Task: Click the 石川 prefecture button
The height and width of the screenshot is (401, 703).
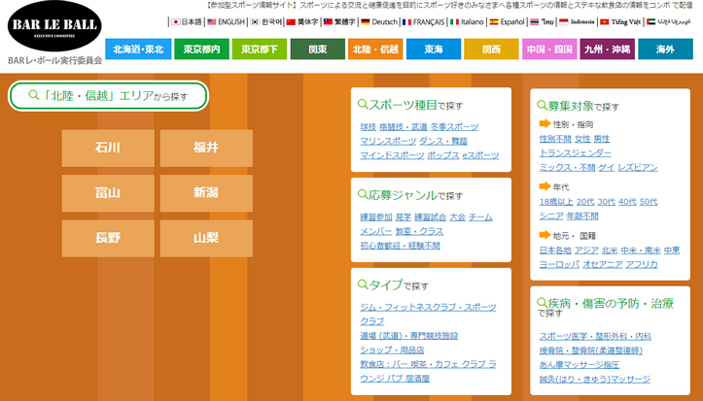Action: tap(107, 149)
